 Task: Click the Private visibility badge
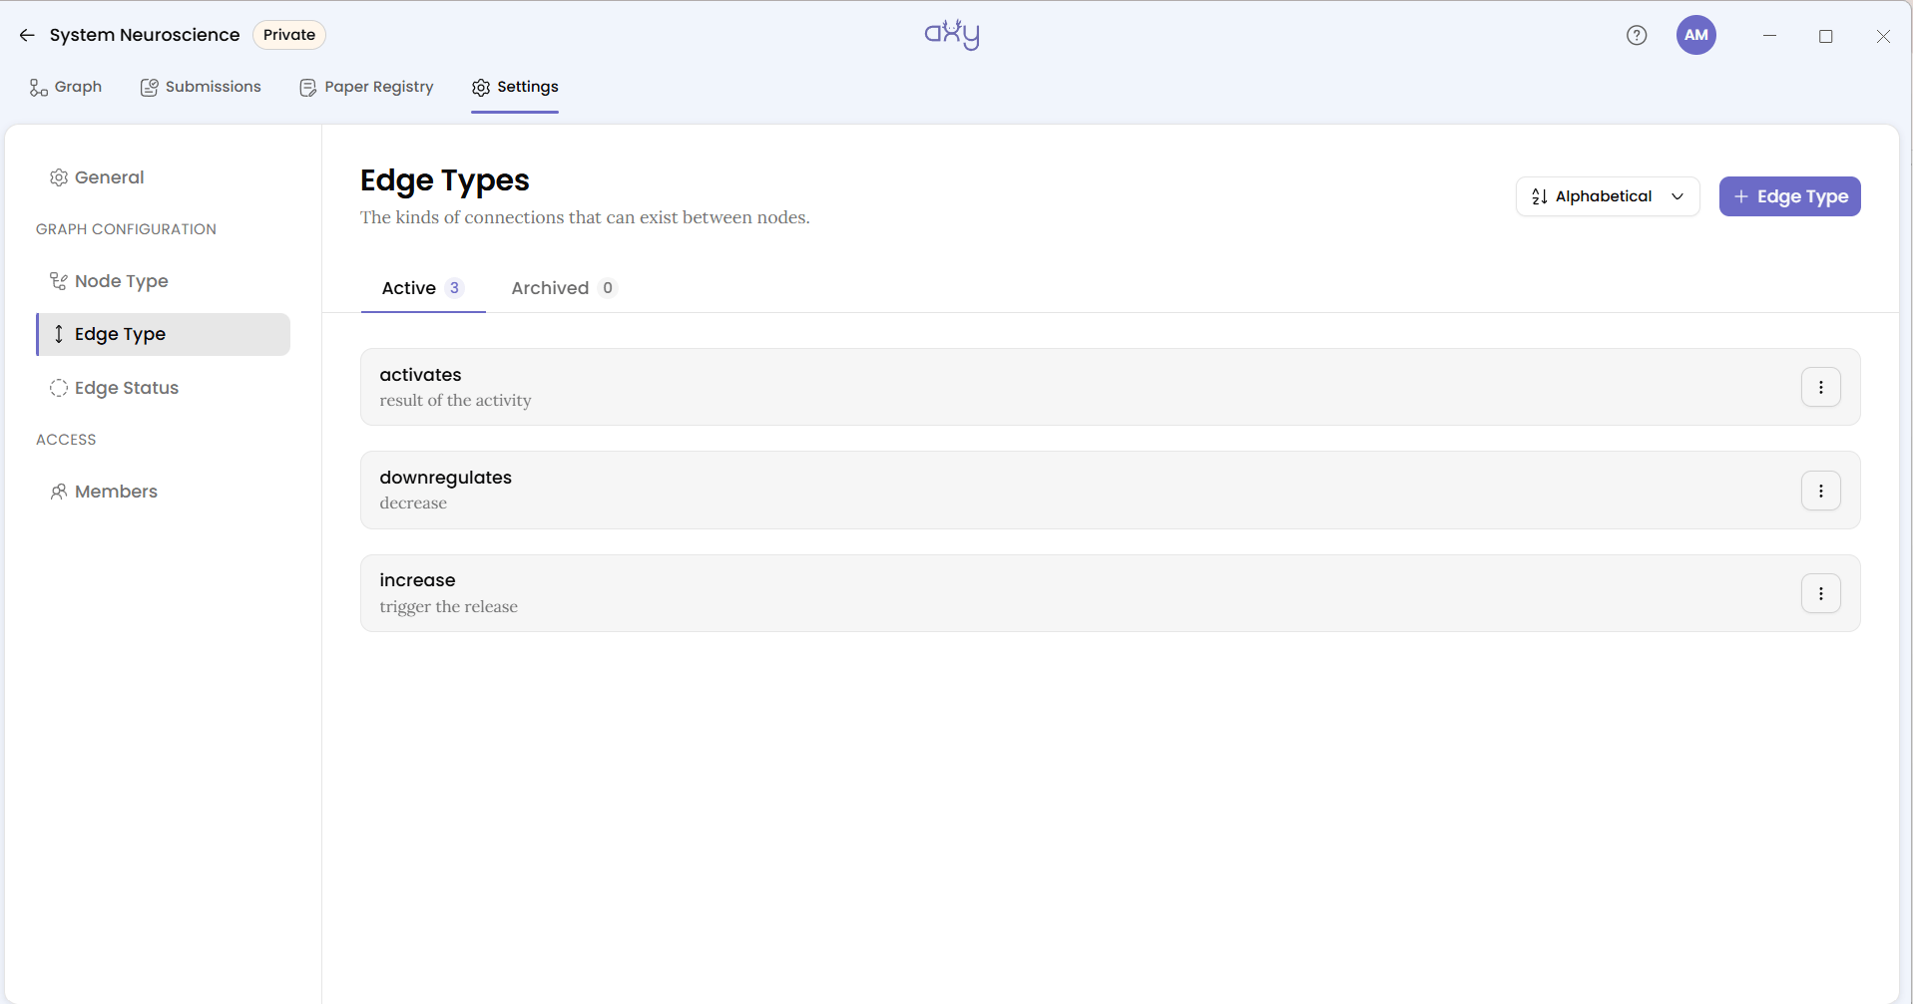click(x=289, y=35)
